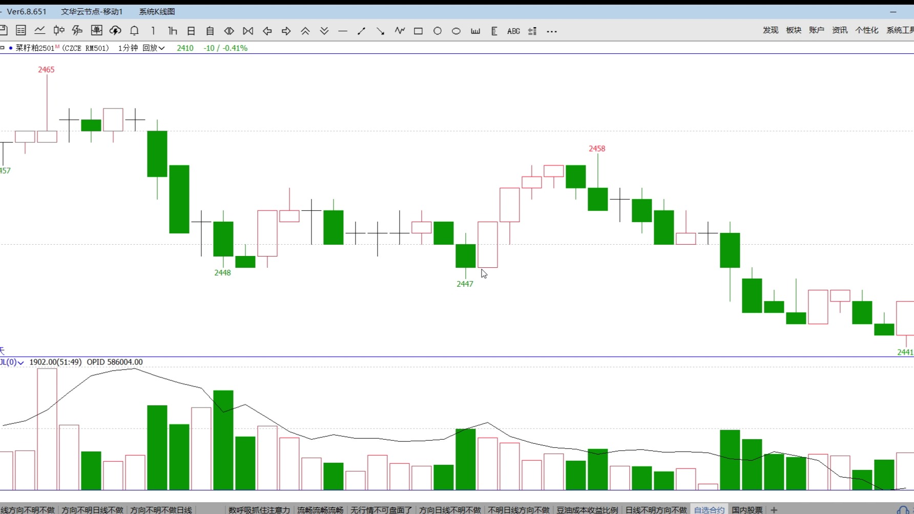Select the circle drawing tool

[437, 31]
